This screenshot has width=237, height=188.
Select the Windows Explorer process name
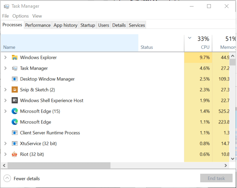(38, 57)
